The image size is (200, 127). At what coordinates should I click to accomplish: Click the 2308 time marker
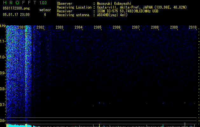coord(155,27)
